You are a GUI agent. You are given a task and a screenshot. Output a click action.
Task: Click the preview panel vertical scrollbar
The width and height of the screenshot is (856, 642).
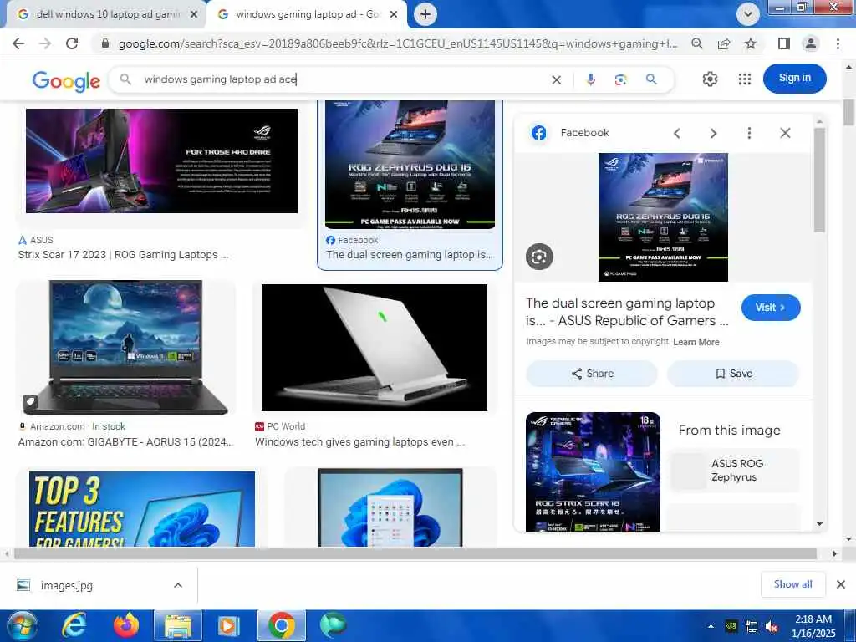(x=819, y=181)
